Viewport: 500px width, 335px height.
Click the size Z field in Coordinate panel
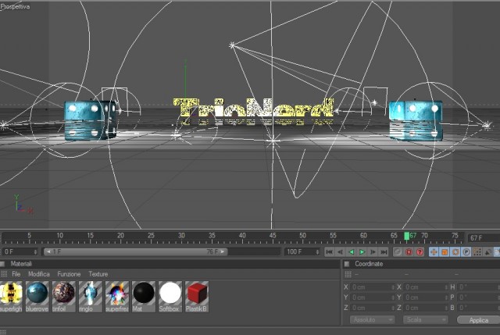426,308
